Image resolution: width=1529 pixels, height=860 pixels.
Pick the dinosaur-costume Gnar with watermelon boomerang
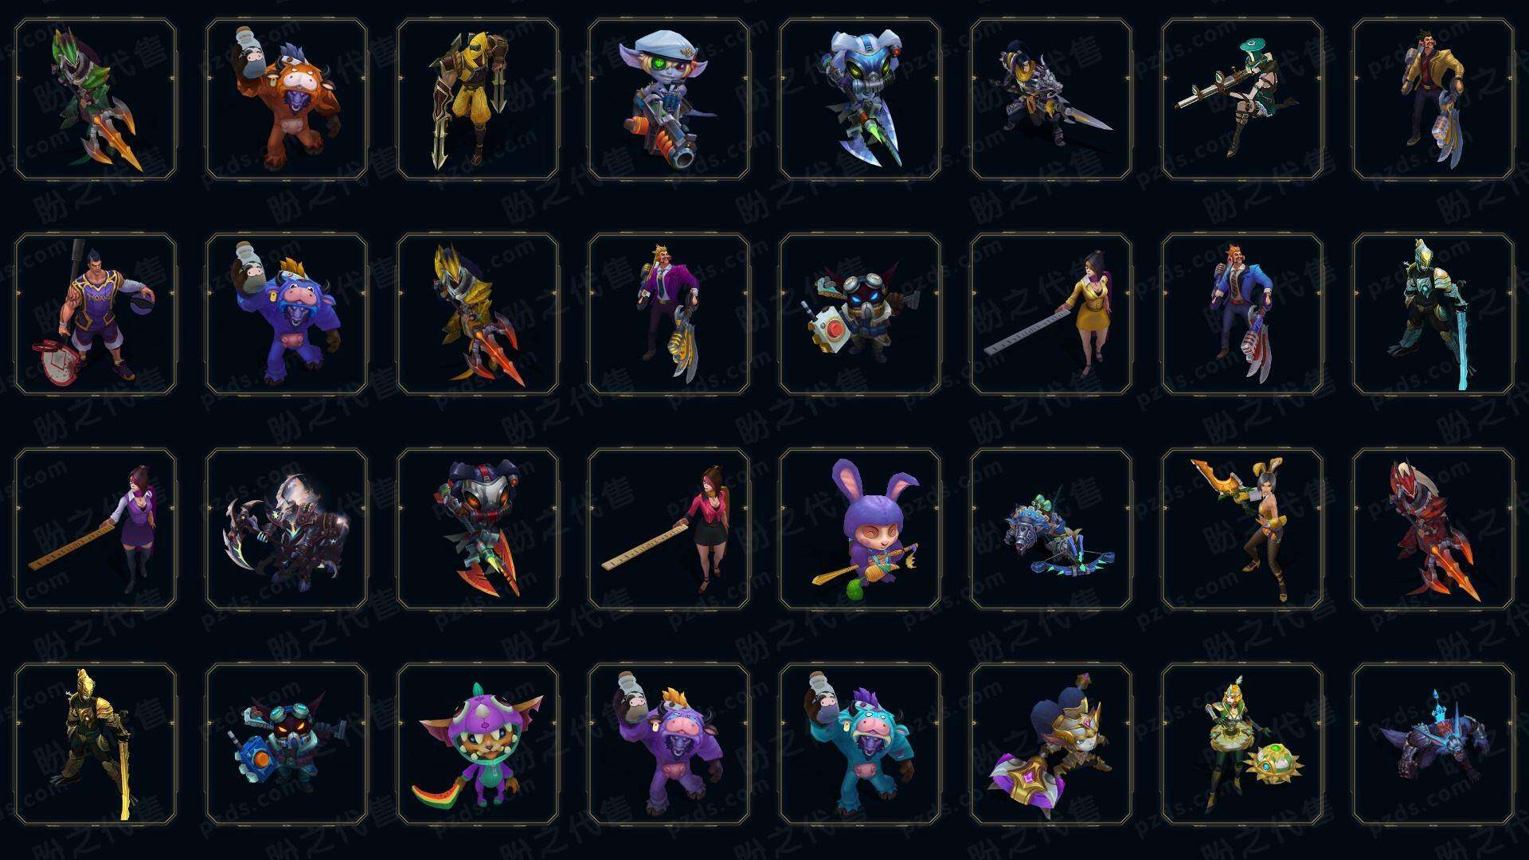coord(478,745)
